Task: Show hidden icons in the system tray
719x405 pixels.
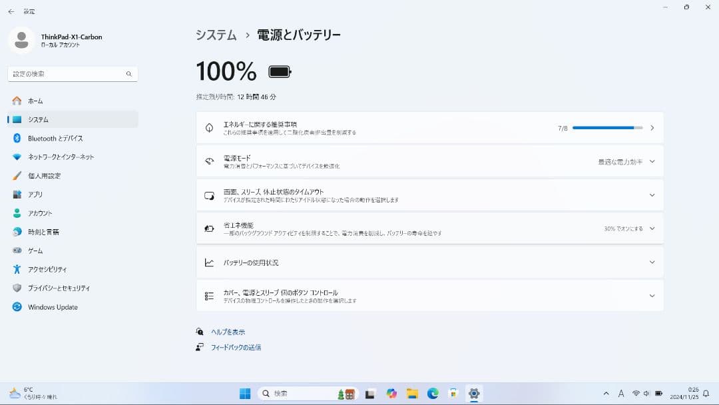Action: coord(606,393)
